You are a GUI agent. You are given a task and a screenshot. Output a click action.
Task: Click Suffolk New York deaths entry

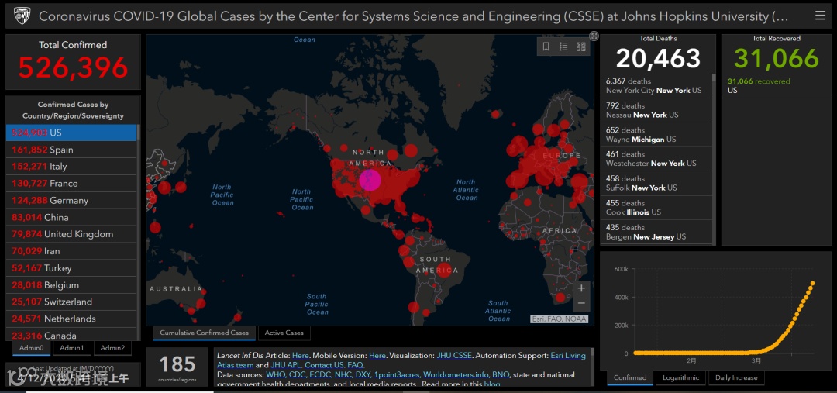tap(658, 183)
